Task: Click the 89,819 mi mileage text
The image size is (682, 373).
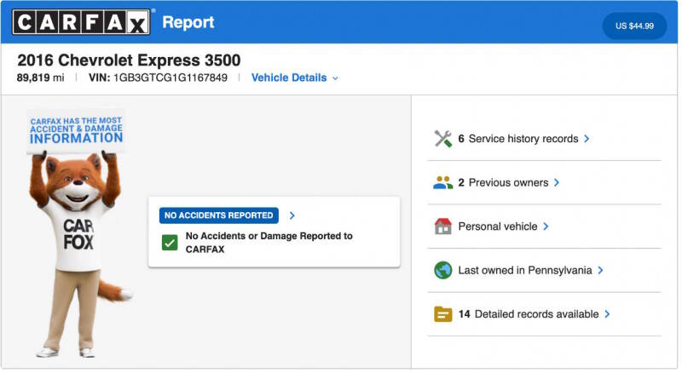Action: (x=40, y=77)
